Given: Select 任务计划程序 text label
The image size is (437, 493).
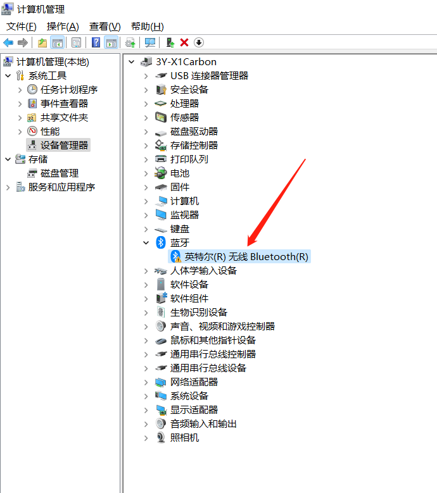Looking at the screenshot, I should click(69, 90).
